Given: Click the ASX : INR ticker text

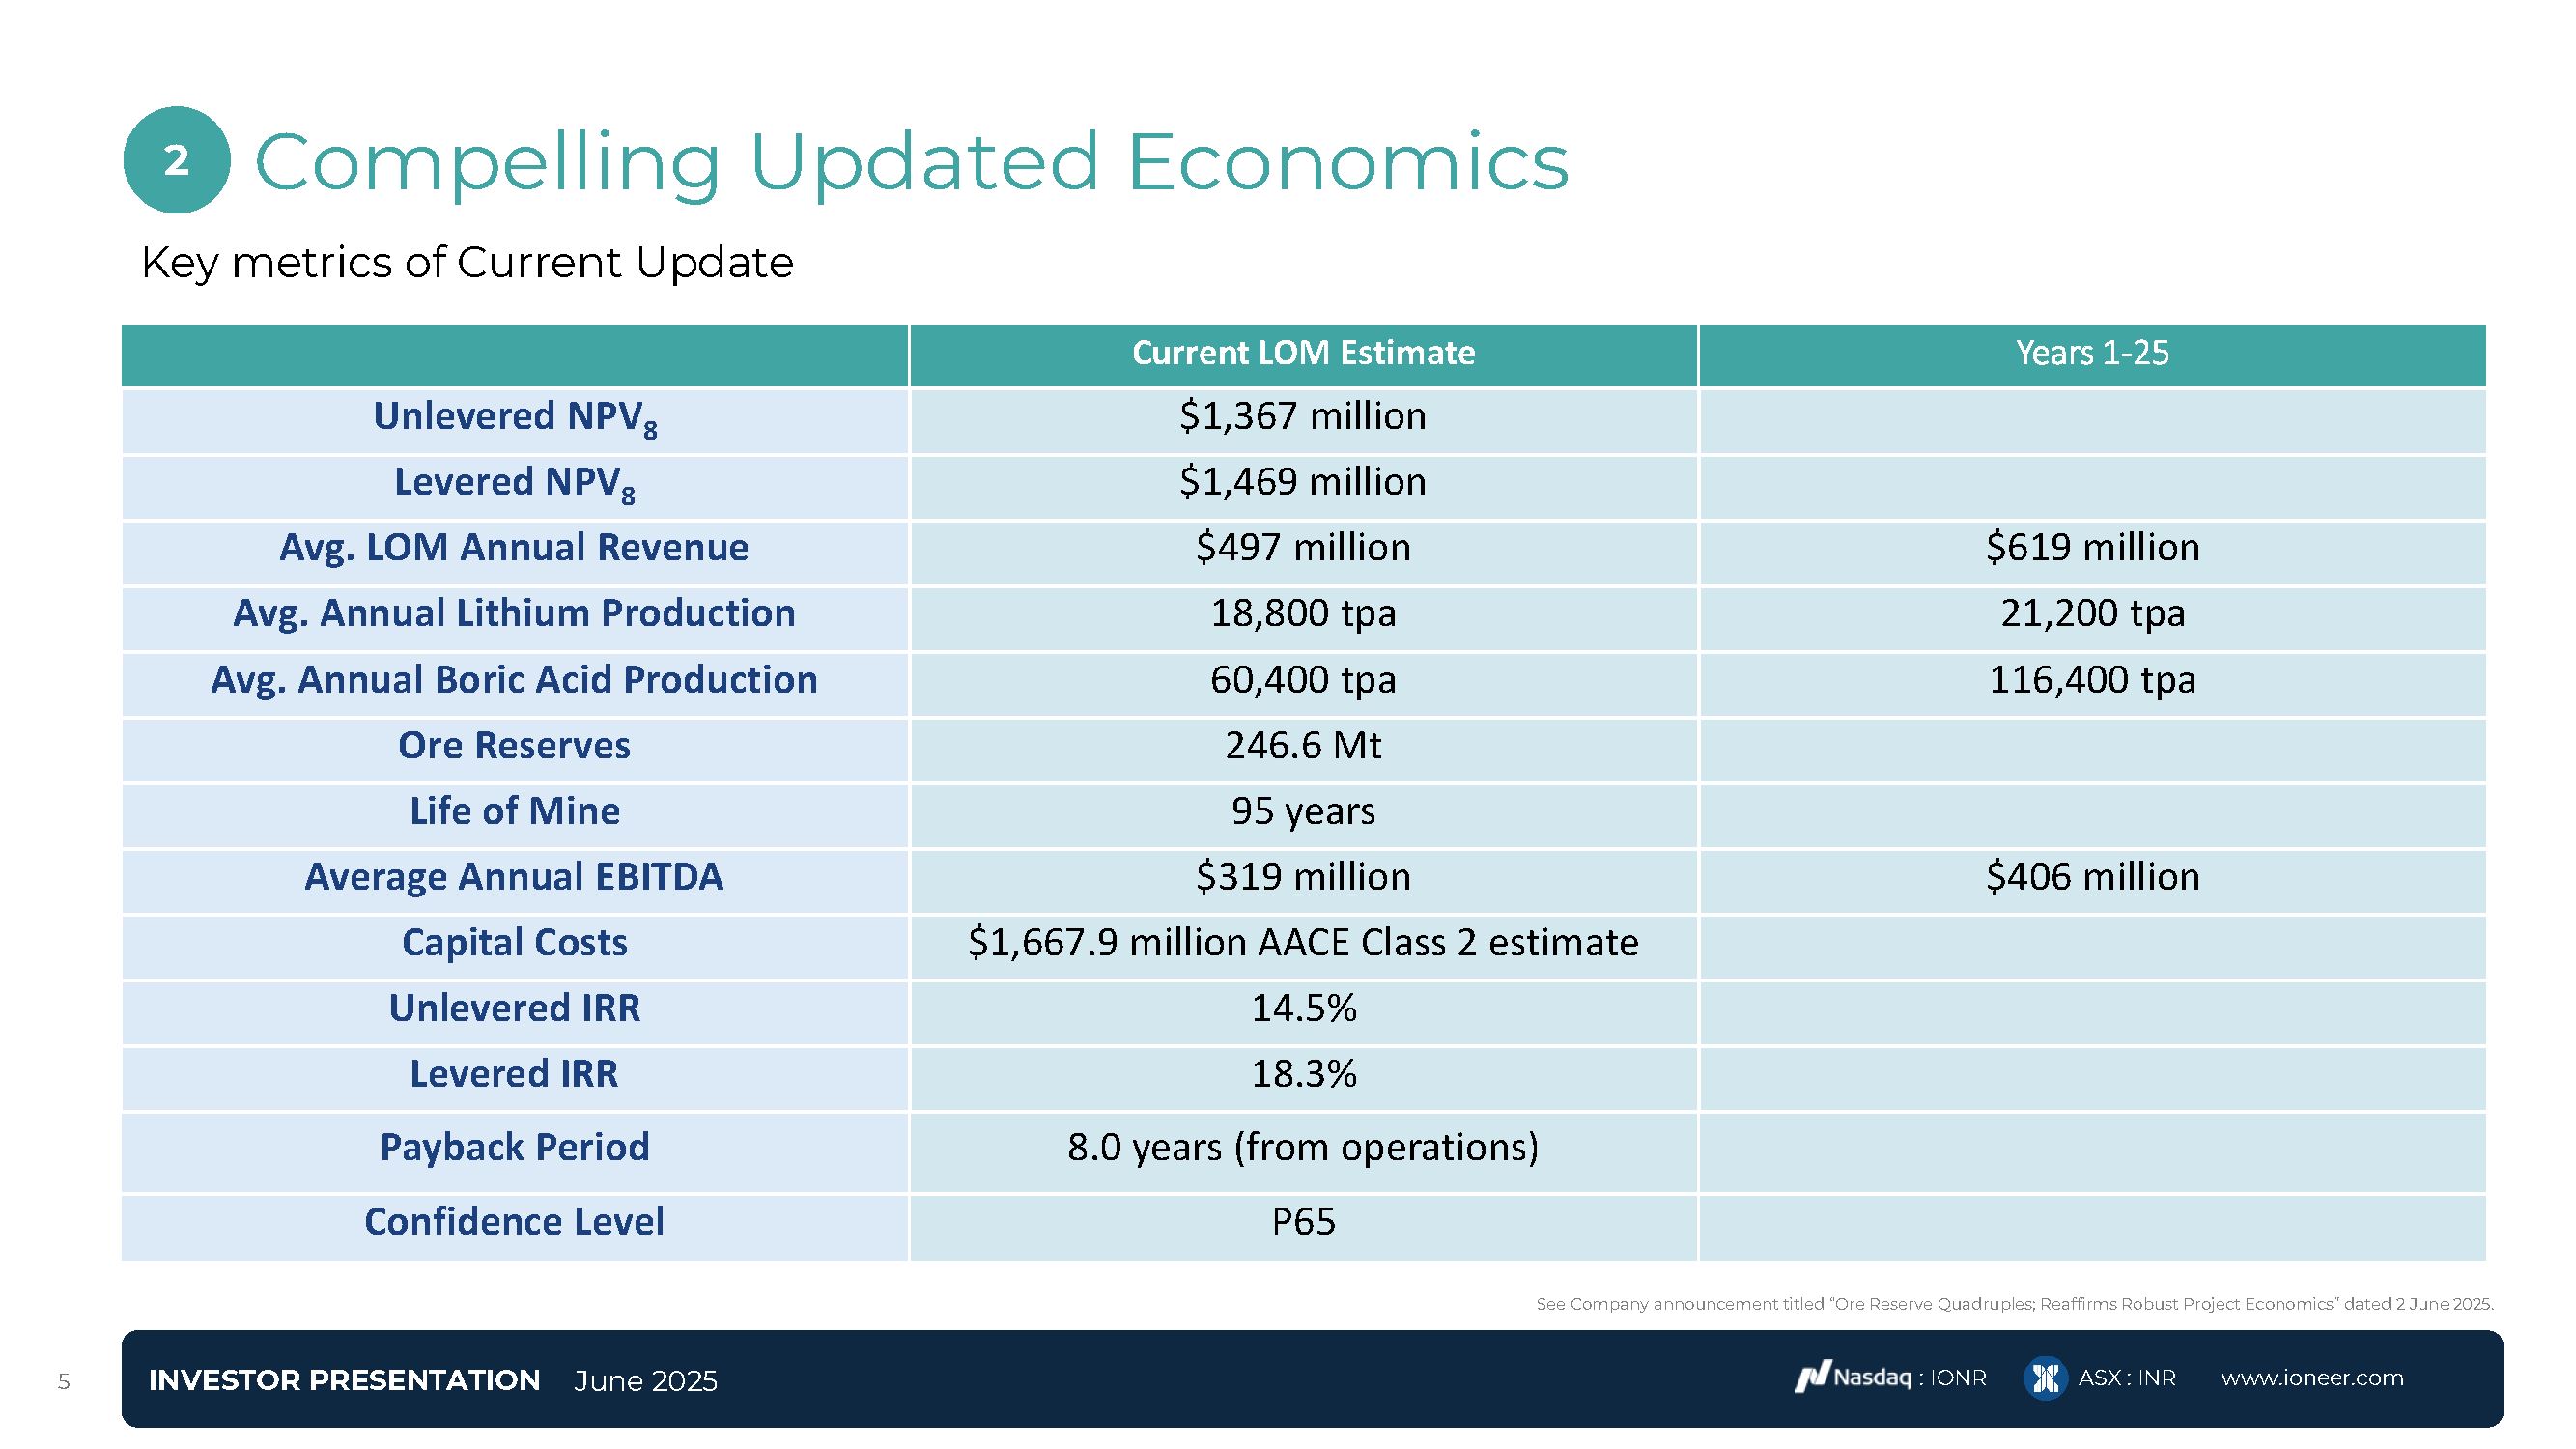Looking at the screenshot, I should 2126,1378.
